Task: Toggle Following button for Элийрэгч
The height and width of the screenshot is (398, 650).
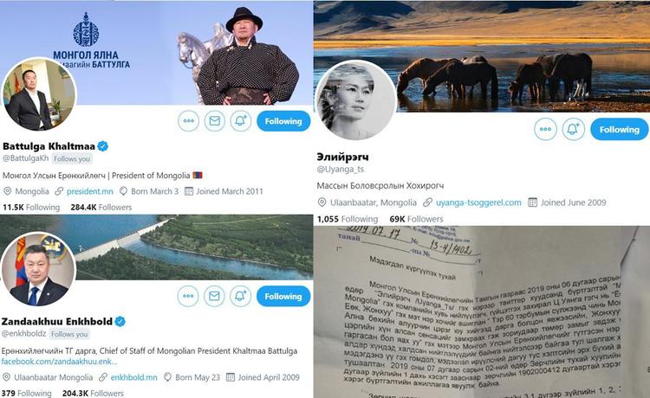Action: pos(620,130)
